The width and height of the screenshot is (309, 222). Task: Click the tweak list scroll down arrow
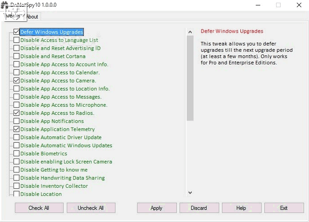[x=190, y=192]
